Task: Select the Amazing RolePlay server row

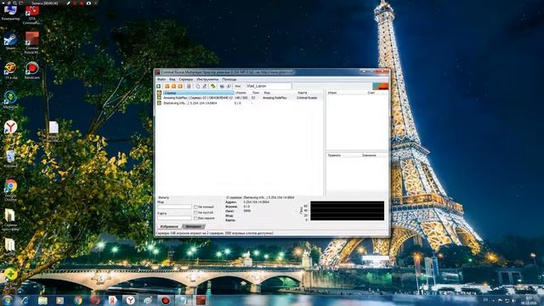Action: [240, 99]
